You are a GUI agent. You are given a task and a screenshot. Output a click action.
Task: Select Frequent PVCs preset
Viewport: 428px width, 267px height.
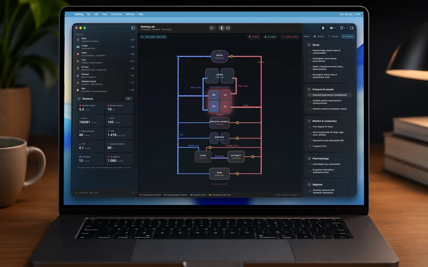329,146
